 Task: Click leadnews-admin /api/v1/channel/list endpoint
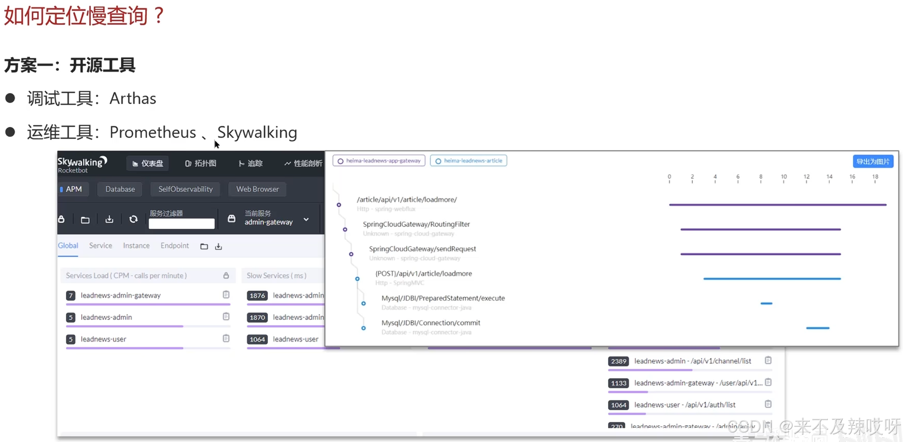click(x=693, y=361)
